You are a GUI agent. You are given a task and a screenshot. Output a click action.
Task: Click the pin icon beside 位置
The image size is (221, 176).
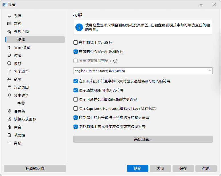click(x=9, y=55)
